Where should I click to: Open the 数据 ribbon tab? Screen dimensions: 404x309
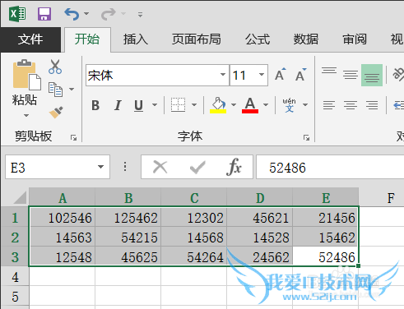(x=306, y=39)
